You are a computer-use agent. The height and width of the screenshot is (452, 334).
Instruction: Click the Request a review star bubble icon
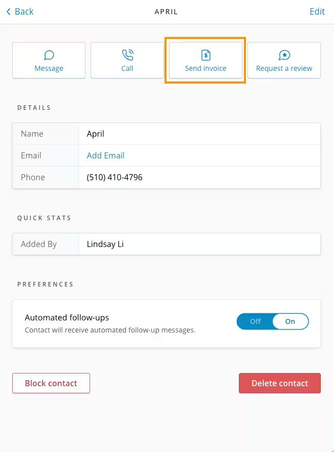tap(284, 55)
